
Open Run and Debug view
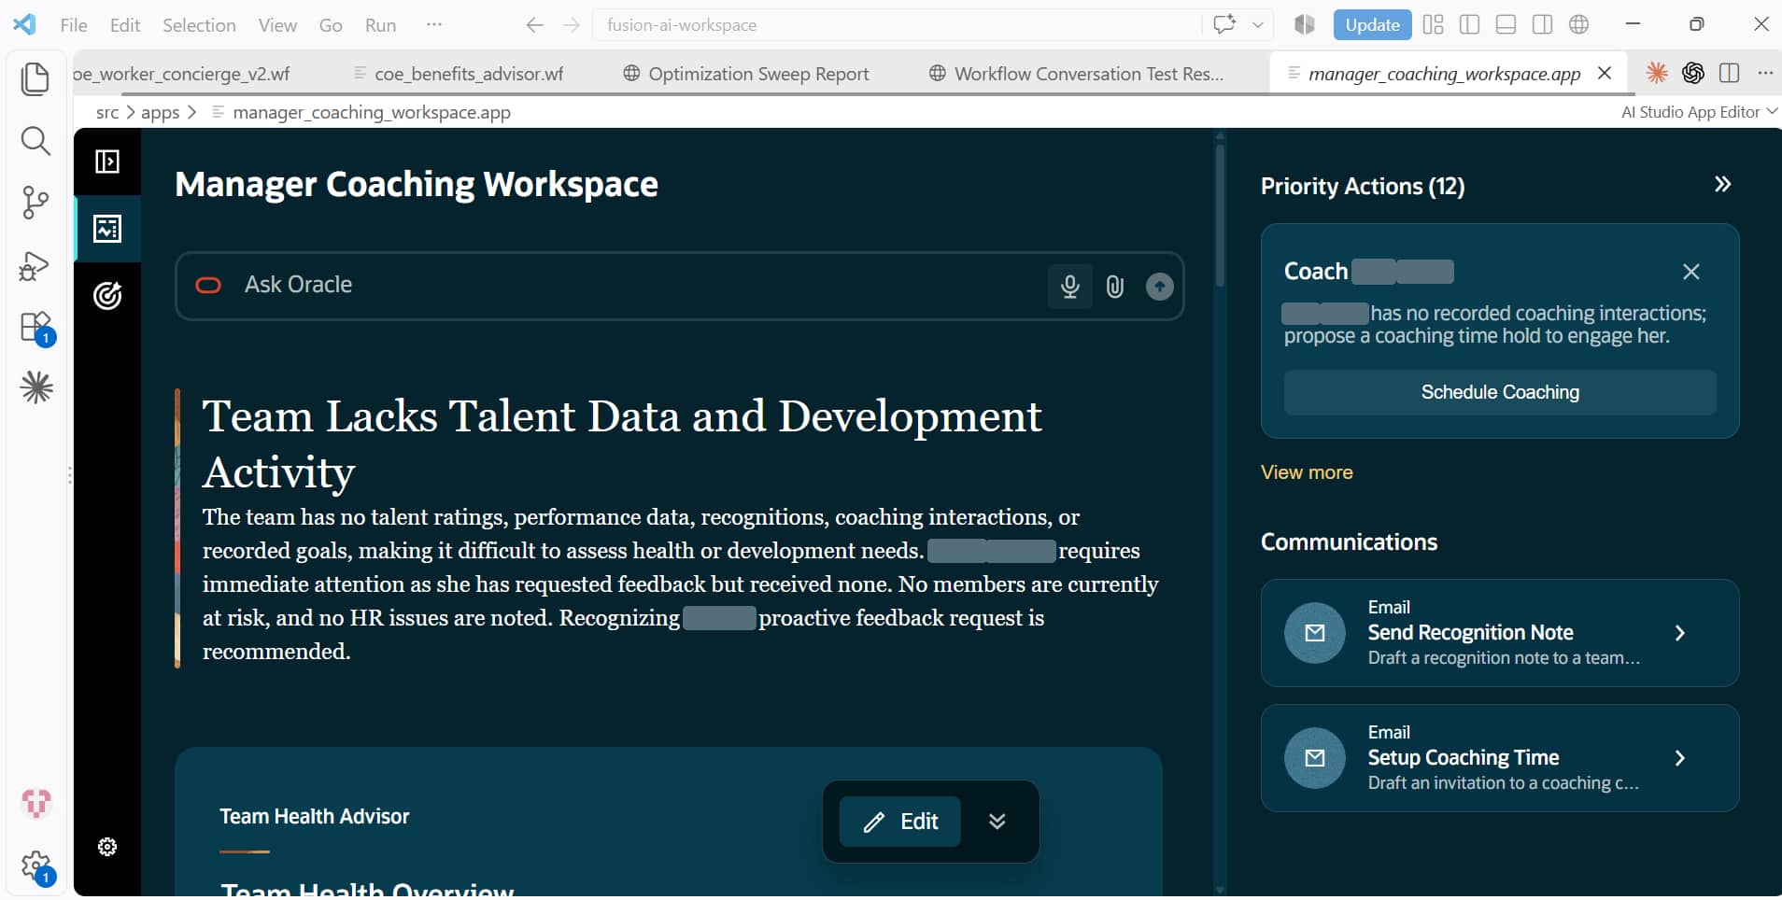tap(35, 266)
